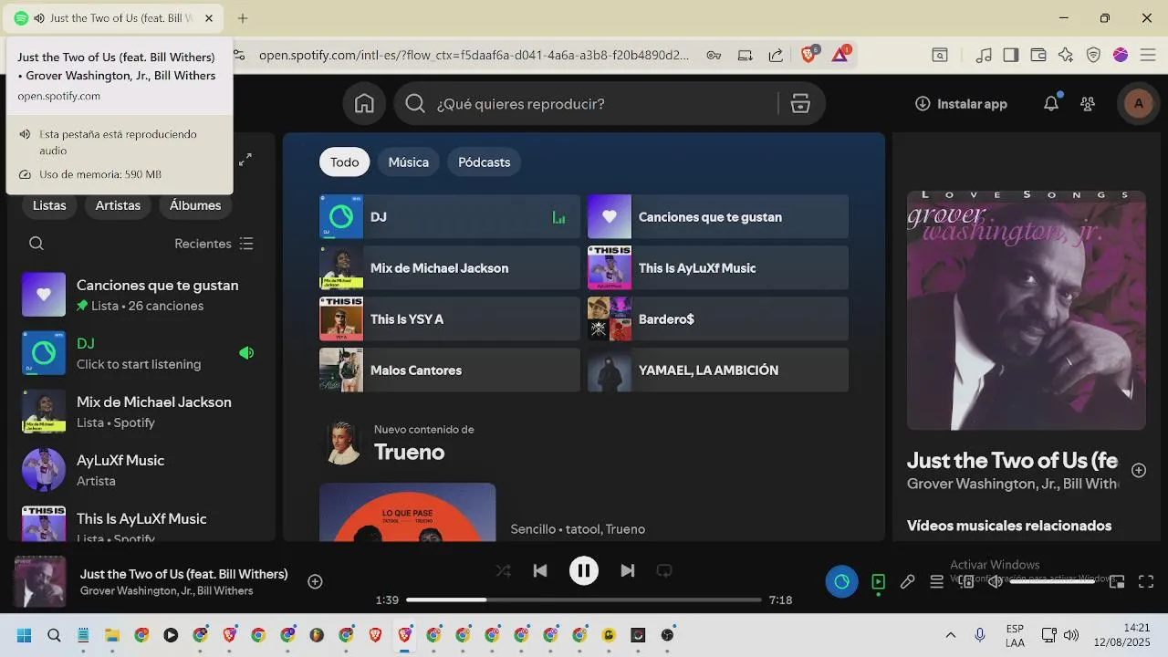Open song title link in player bar
The width and height of the screenshot is (1168, 657).
184,574
